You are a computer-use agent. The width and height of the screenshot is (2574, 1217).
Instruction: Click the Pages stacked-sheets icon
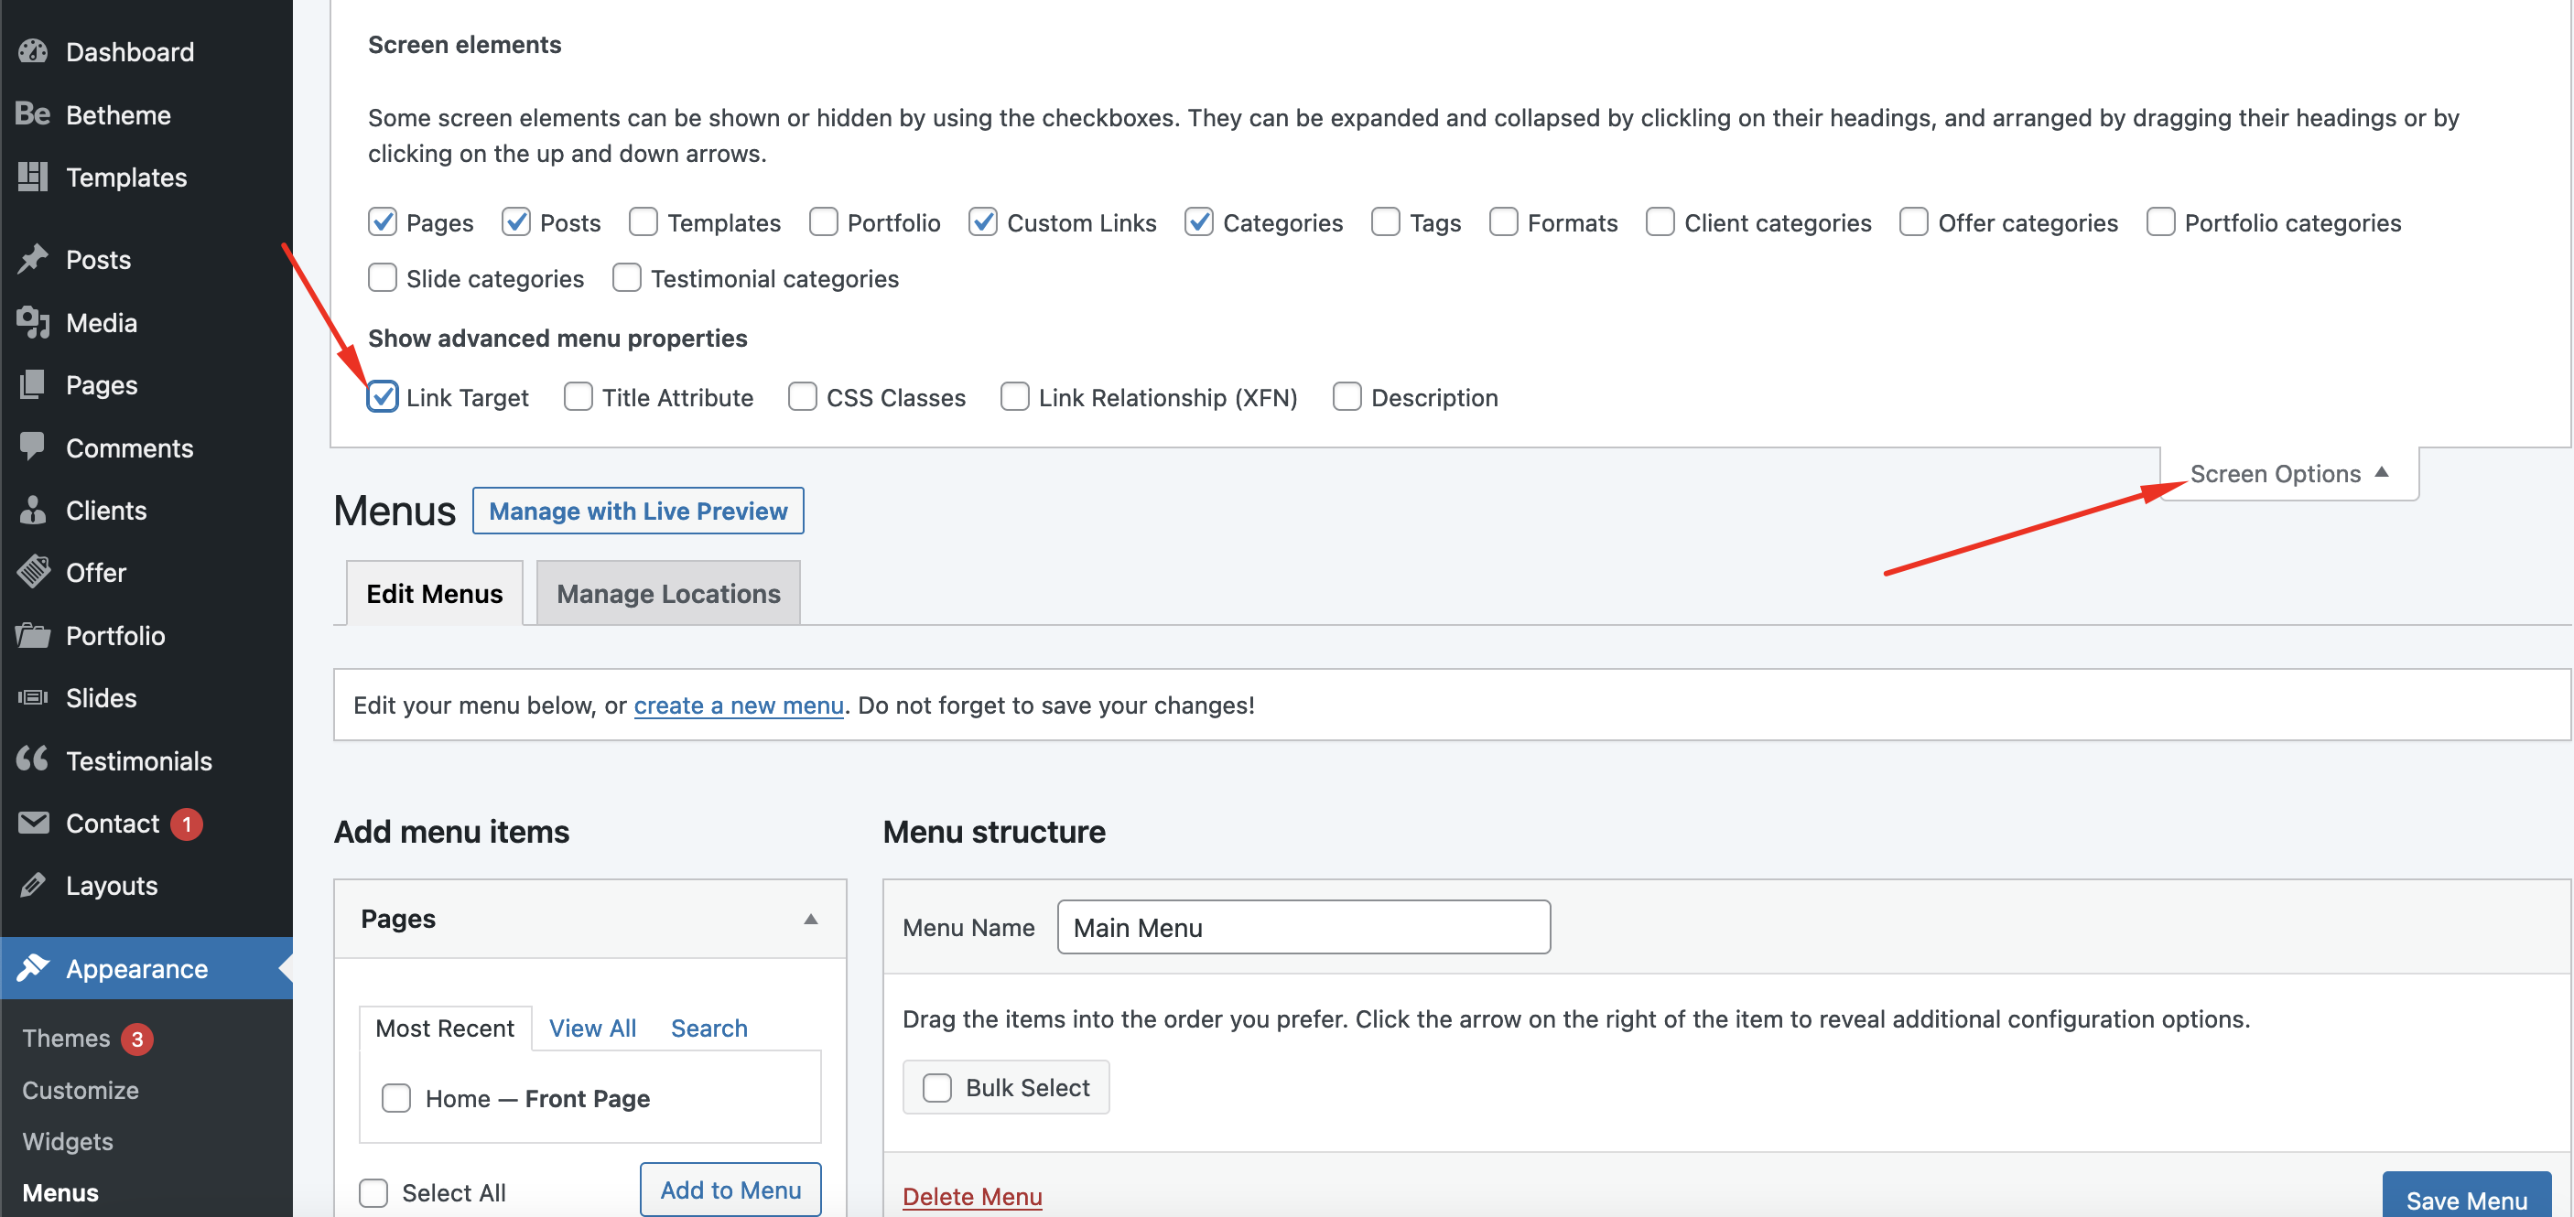pyautogui.click(x=33, y=383)
